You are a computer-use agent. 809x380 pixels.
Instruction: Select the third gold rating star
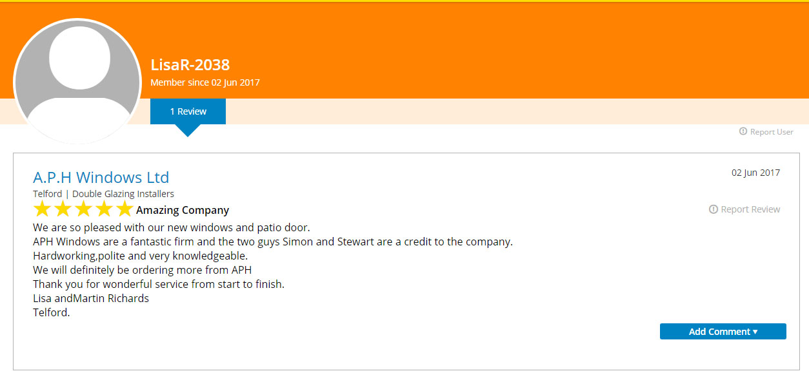click(x=83, y=209)
